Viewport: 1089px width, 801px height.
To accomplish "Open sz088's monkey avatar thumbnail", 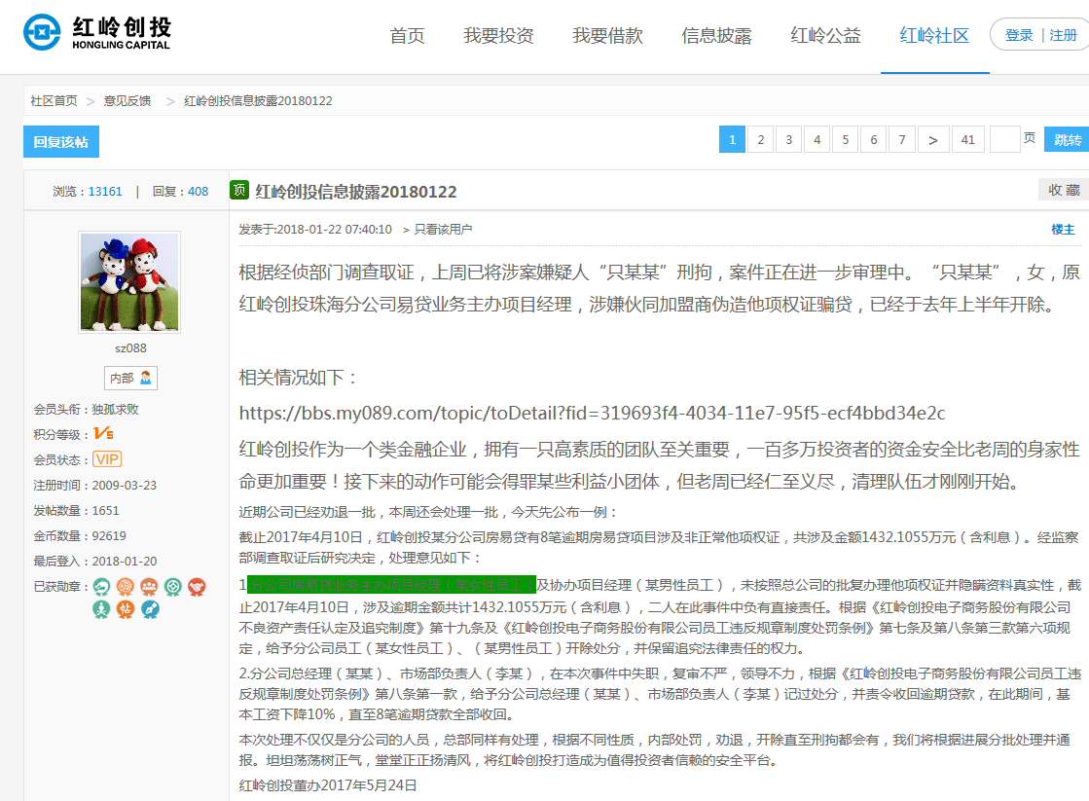I will [129, 282].
